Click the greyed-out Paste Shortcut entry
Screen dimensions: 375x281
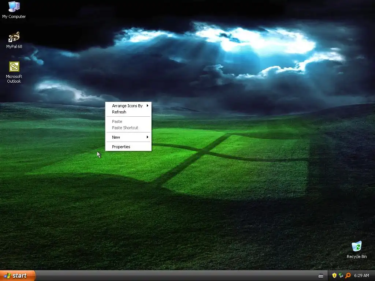pos(129,128)
